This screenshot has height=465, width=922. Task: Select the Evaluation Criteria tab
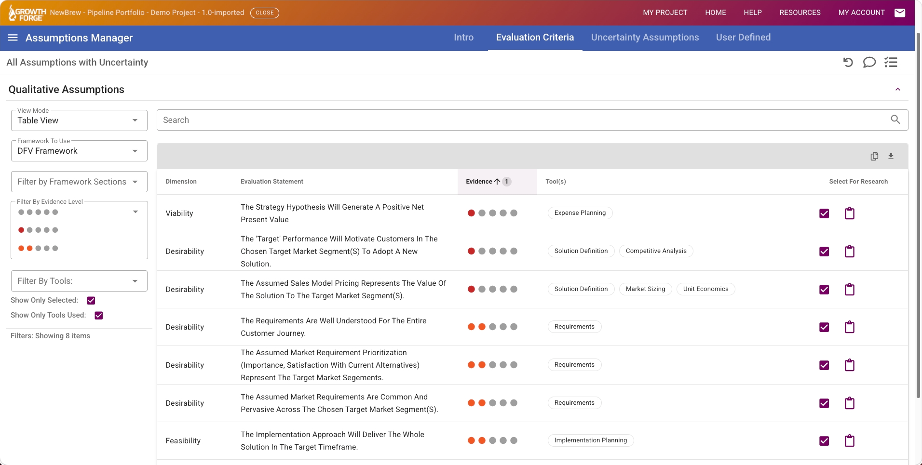535,37
